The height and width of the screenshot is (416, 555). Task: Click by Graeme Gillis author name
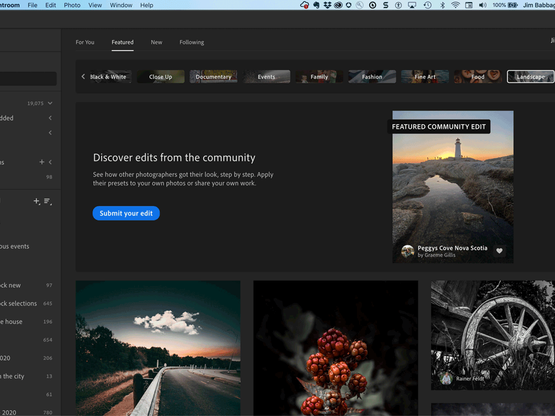[x=436, y=255]
